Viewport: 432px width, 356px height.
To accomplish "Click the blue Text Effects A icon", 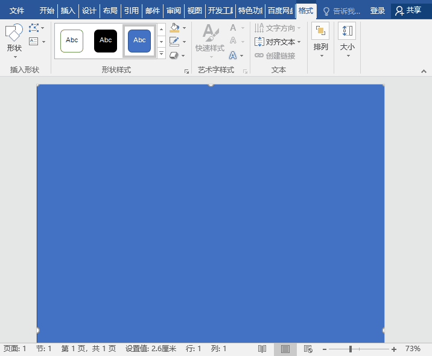I will pos(233,56).
